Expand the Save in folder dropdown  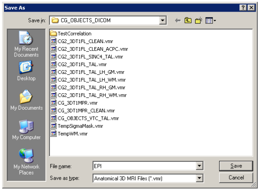pos(163,20)
